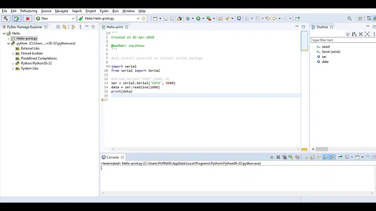
Task: Open the Navigate menu
Action: [x=62, y=11]
